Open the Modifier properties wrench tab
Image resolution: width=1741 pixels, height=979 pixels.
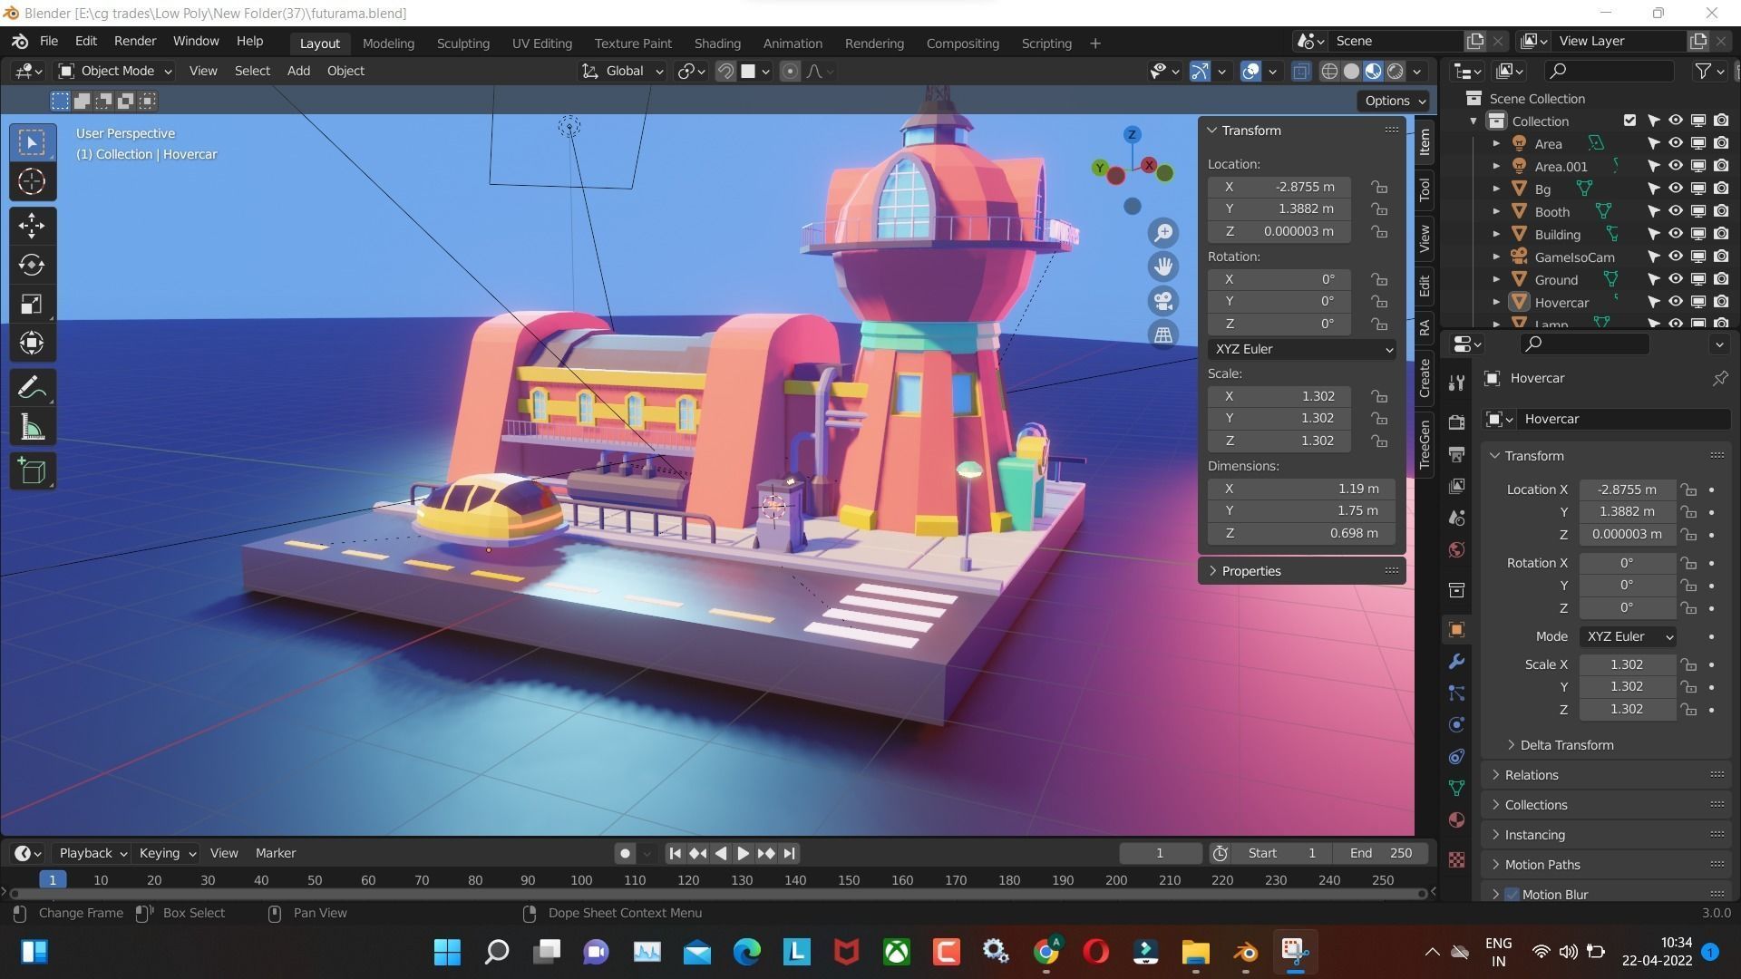coord(1456,662)
